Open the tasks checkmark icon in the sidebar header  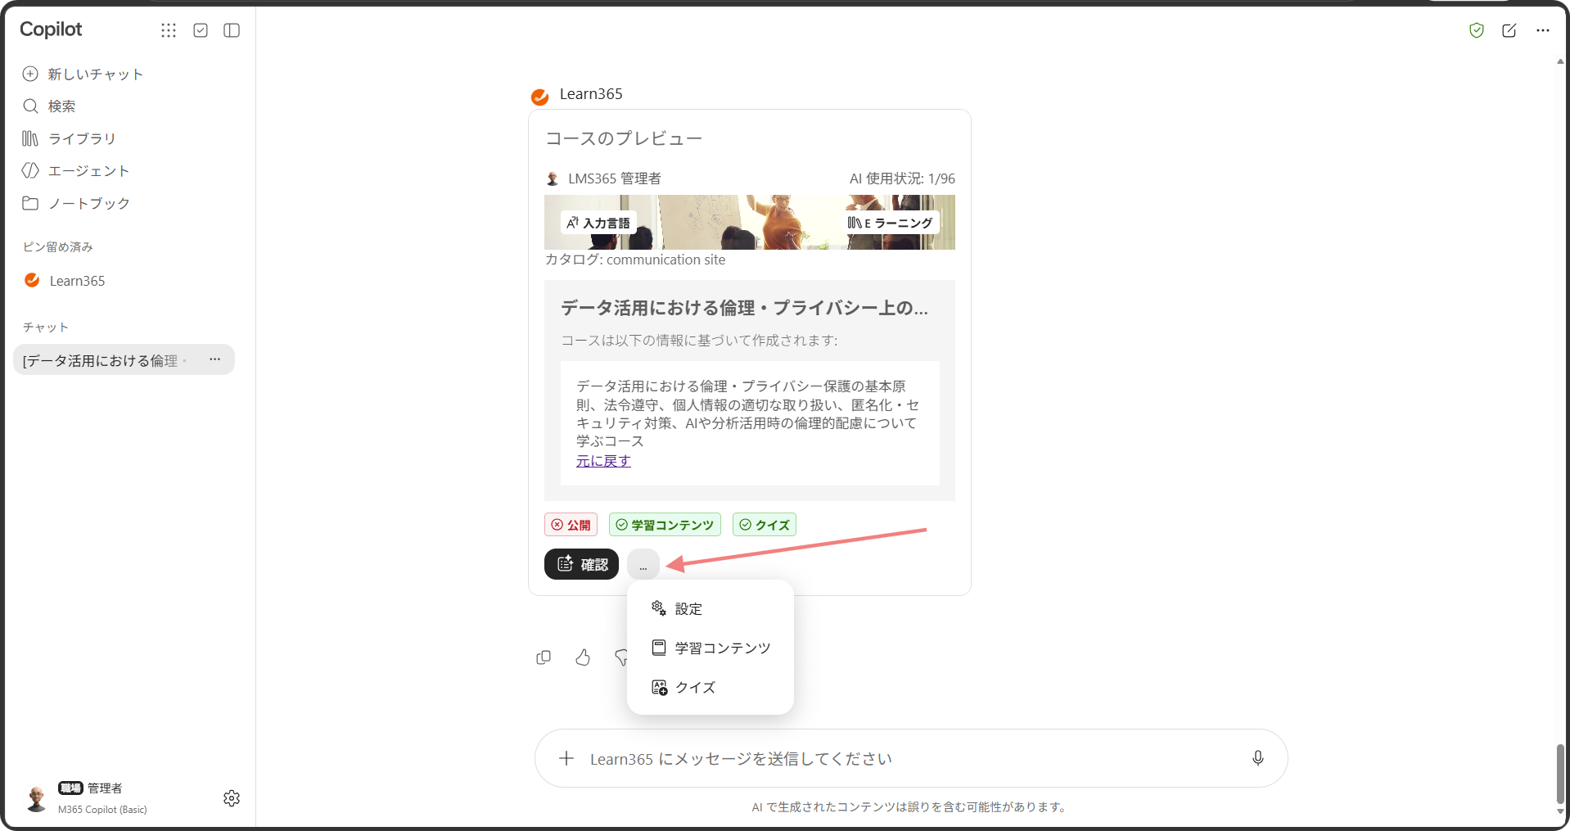(x=201, y=30)
